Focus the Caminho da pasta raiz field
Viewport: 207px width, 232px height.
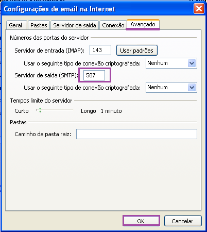pyautogui.click(x=136, y=134)
